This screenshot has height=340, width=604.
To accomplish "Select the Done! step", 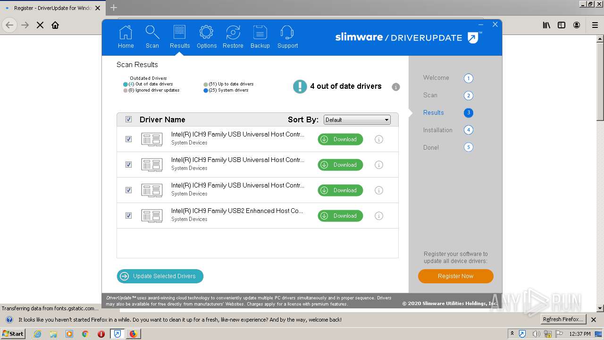I will tap(431, 148).
